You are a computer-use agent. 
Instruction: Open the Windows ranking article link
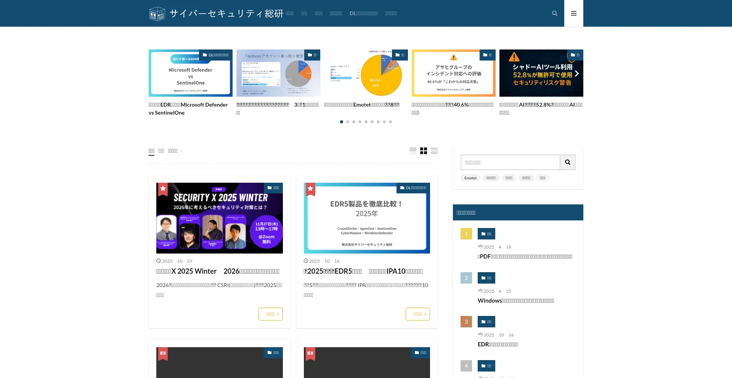click(515, 301)
